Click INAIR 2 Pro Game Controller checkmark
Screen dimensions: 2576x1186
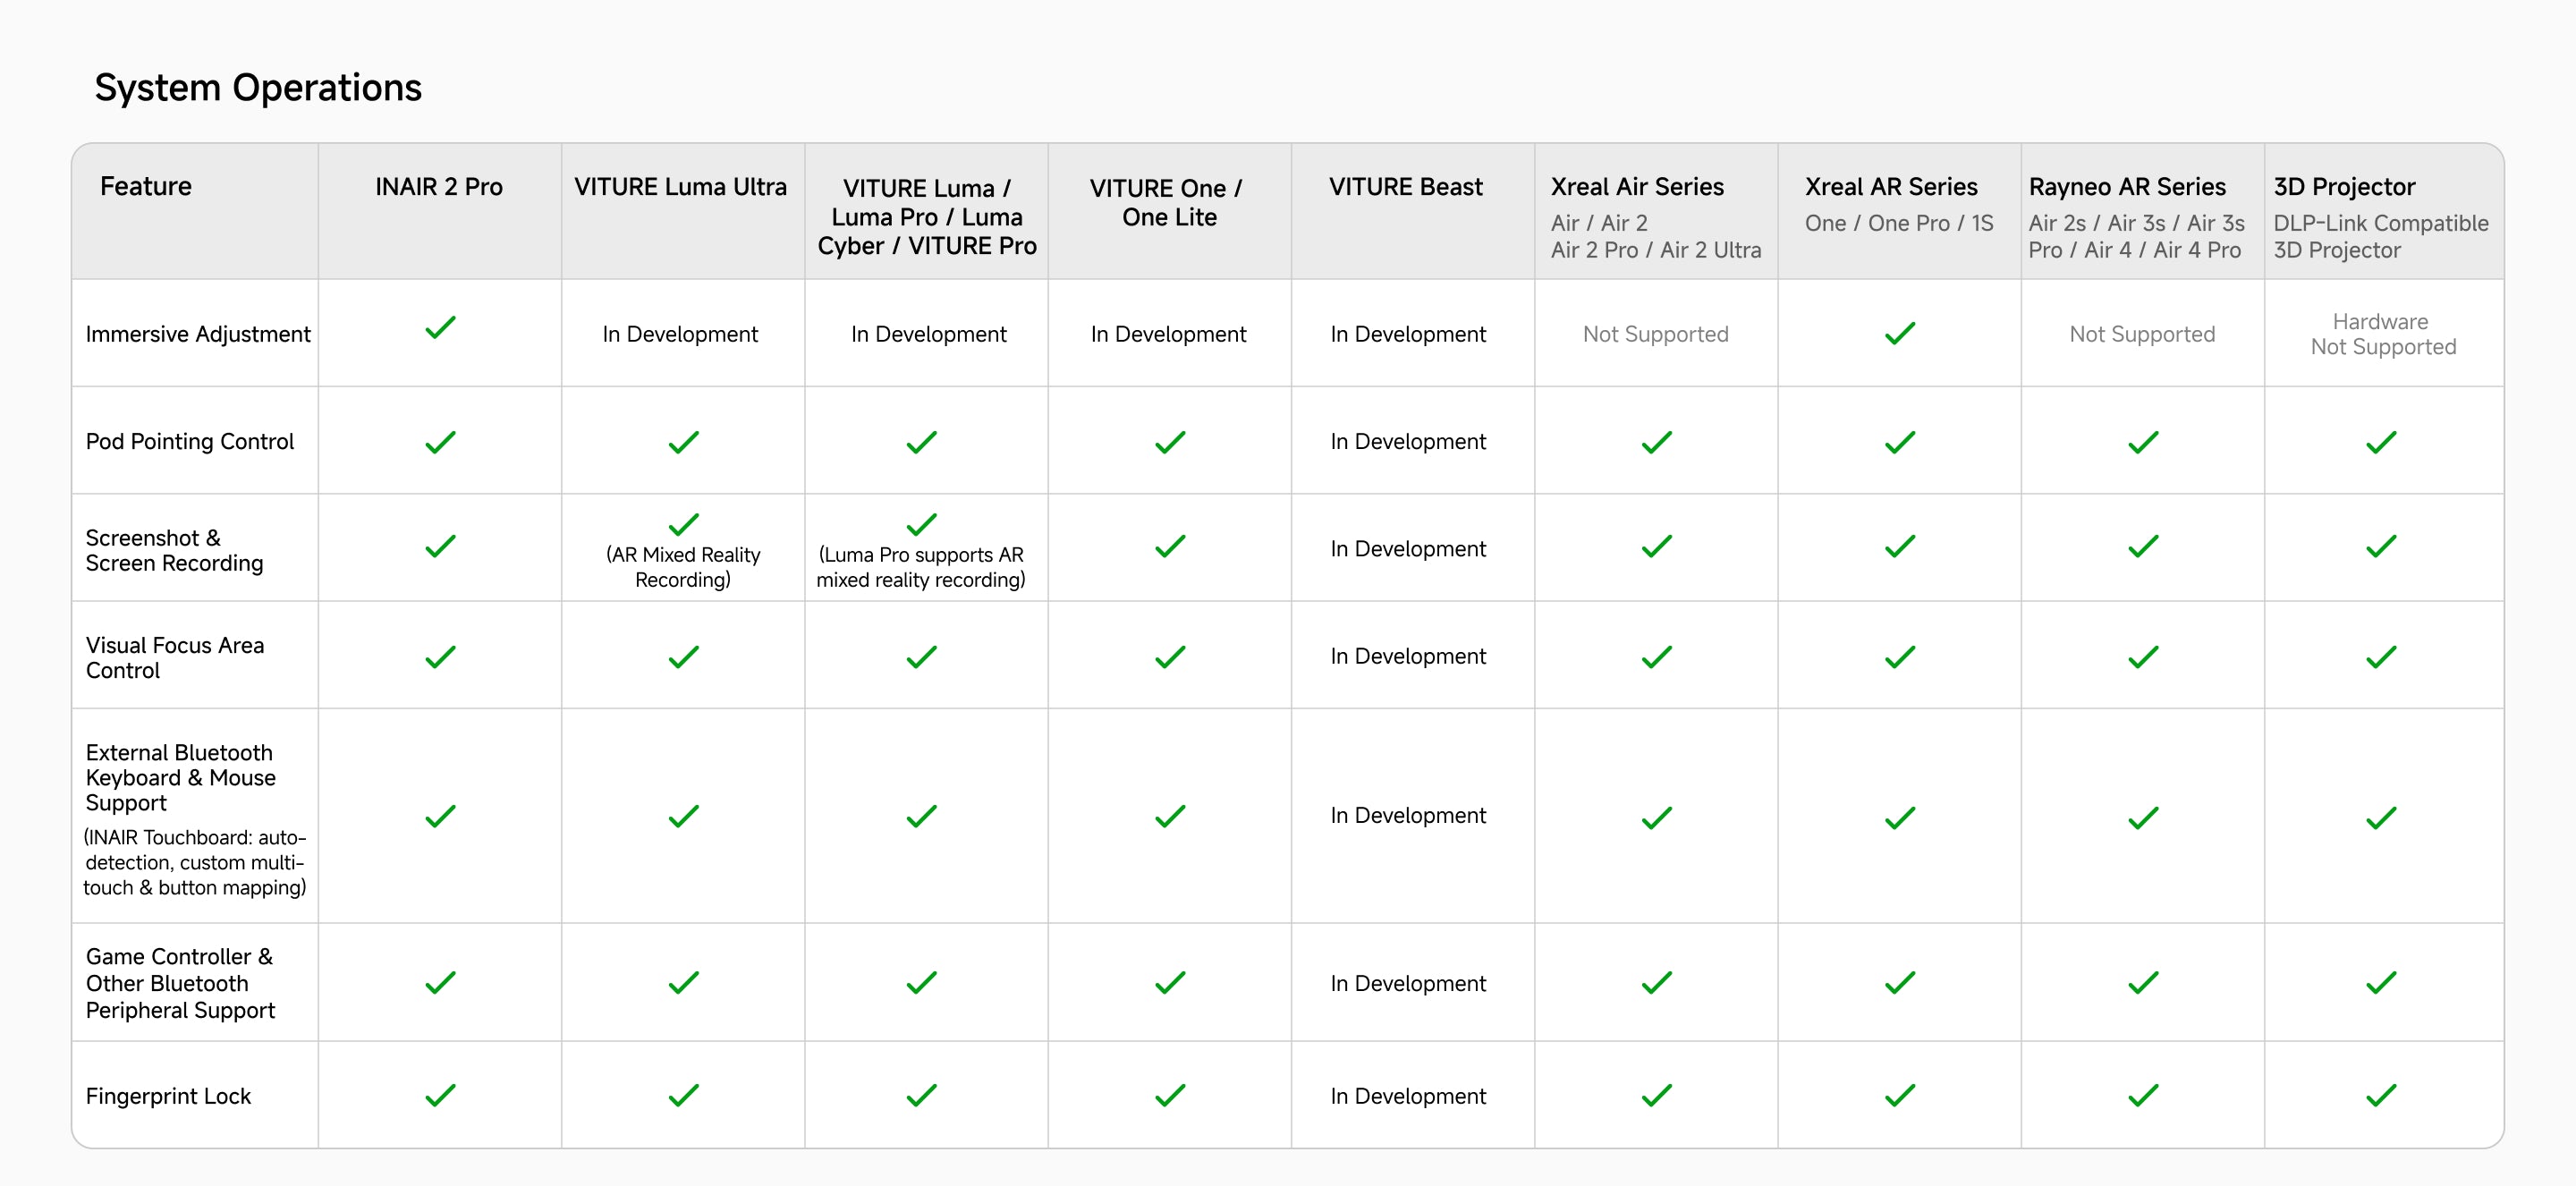click(440, 983)
